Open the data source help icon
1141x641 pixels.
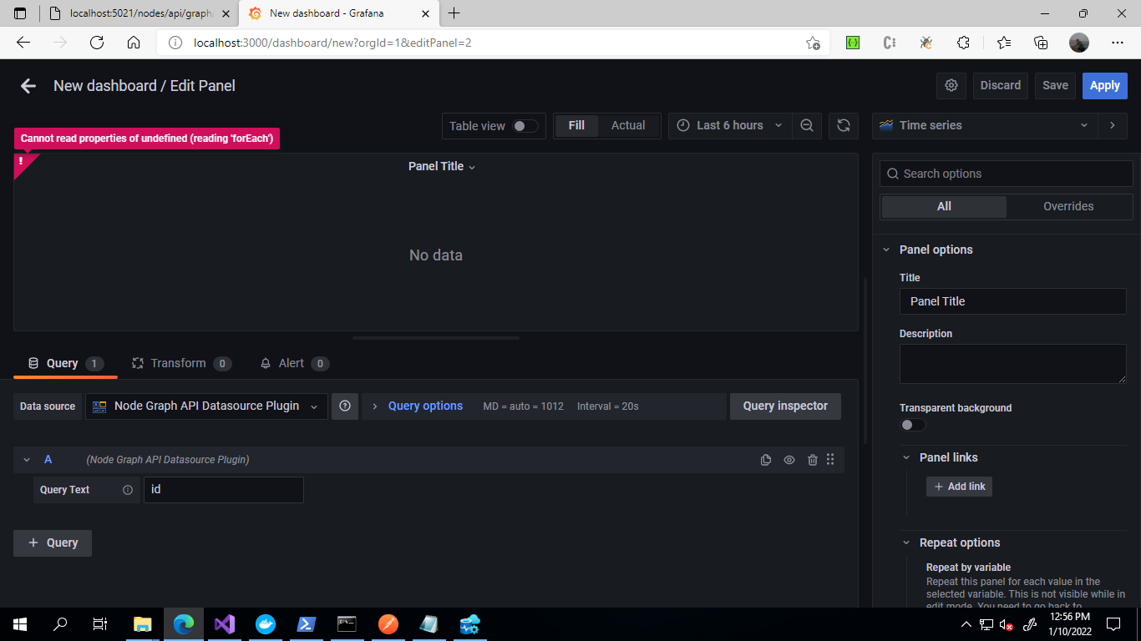click(344, 406)
